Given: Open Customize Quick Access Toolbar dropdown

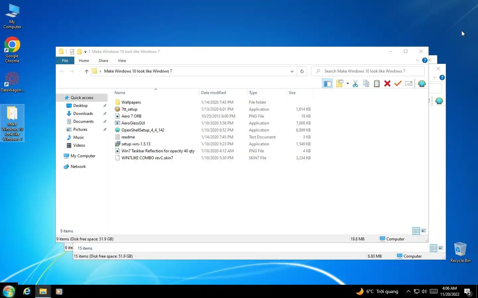Looking at the screenshot, I should [85, 52].
